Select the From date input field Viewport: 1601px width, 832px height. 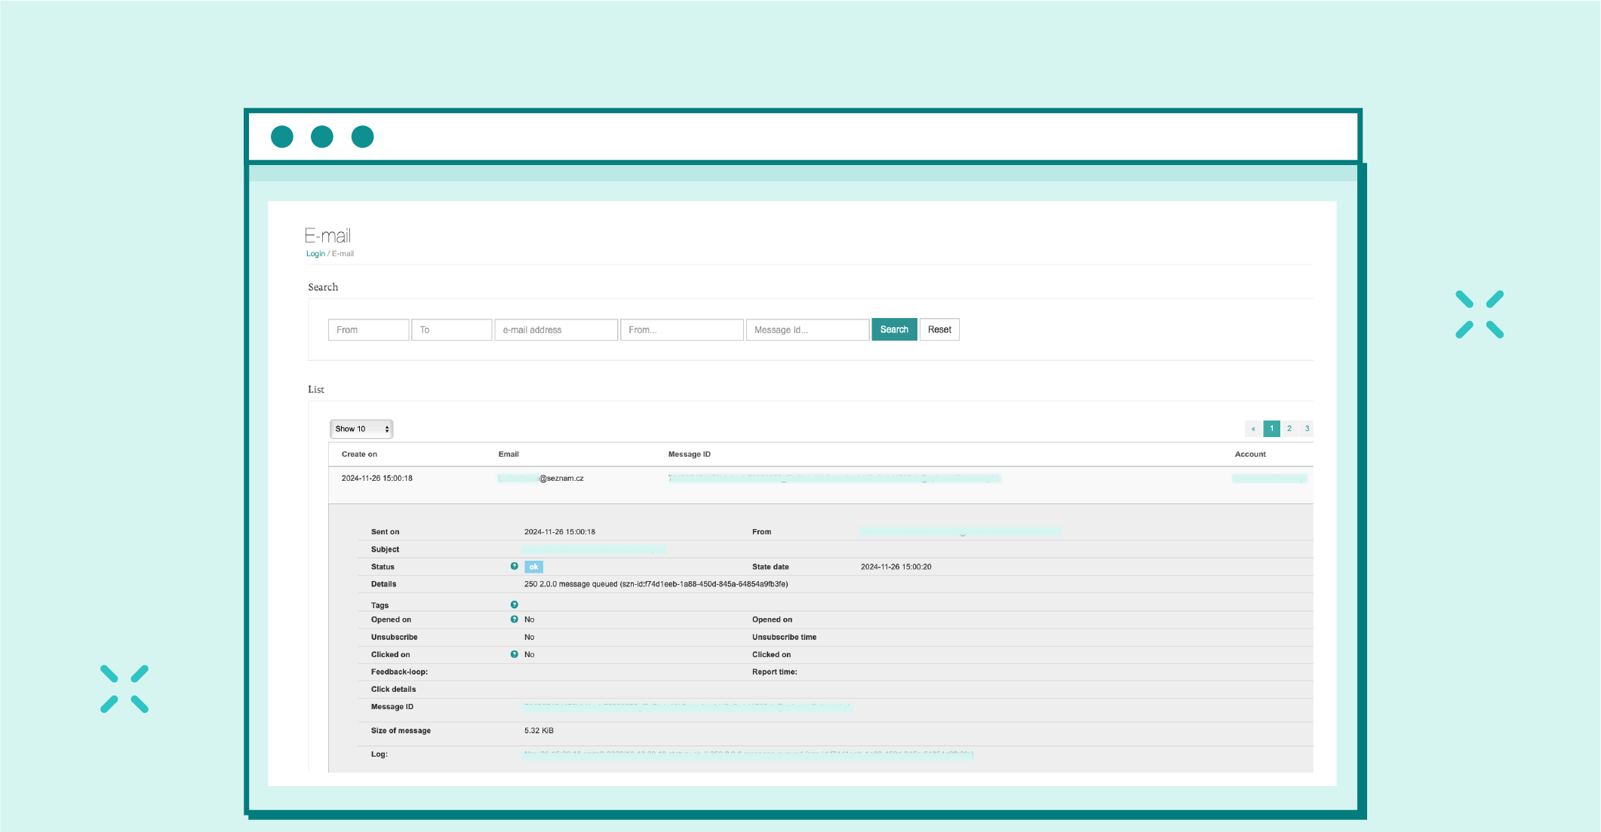coord(370,328)
